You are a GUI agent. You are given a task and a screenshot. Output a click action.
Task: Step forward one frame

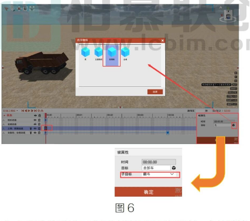click(x=32, y=111)
